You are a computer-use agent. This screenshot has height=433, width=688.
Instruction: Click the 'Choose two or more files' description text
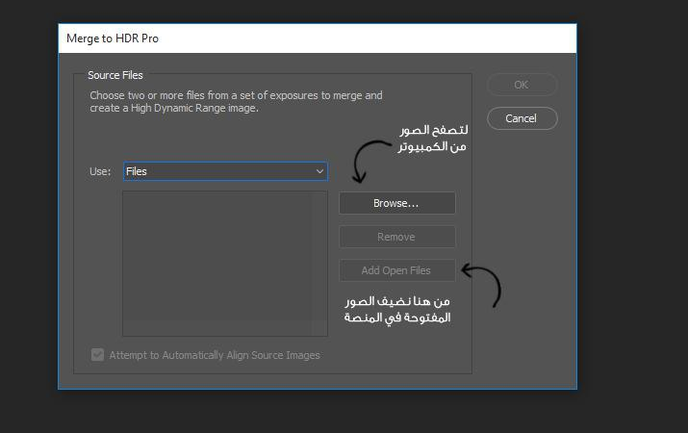236,101
